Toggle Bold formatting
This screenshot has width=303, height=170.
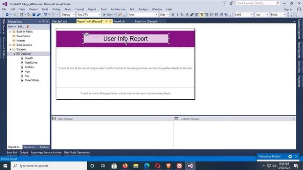[x=172, y=15]
